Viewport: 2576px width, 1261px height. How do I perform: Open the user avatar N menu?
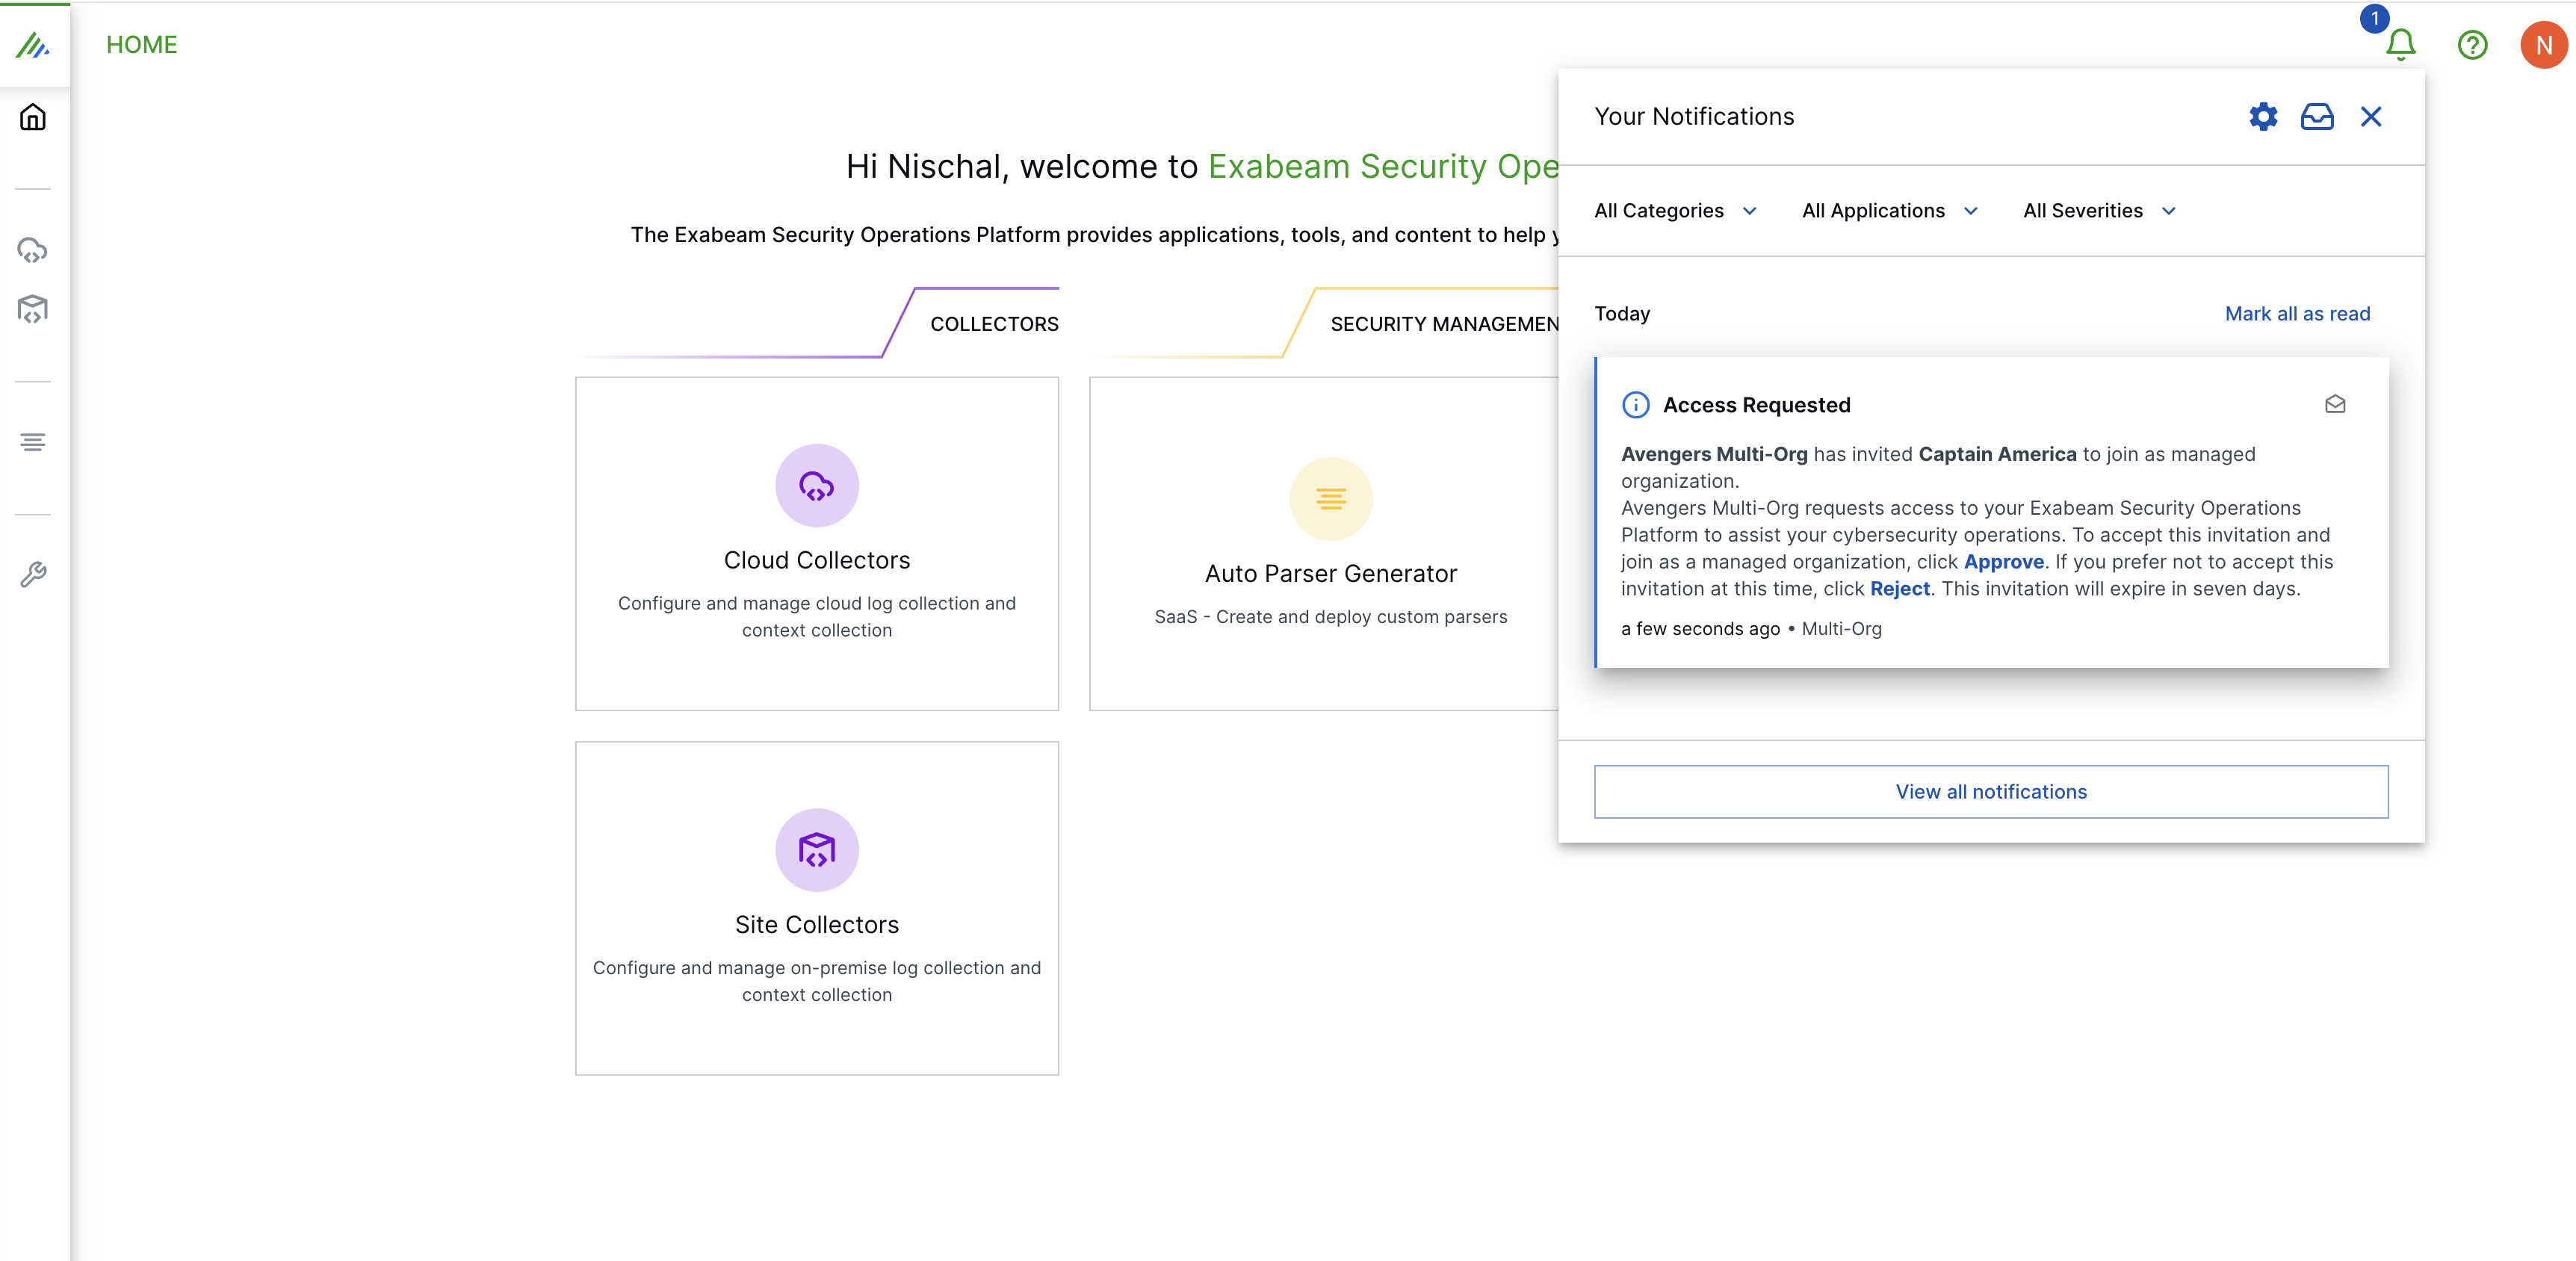[x=2543, y=45]
